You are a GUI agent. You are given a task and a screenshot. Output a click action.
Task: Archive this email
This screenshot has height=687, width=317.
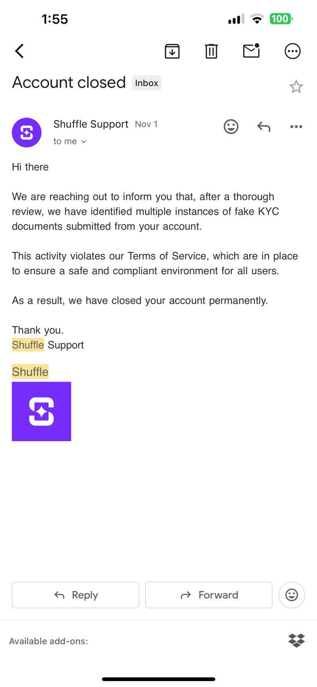pos(172,51)
